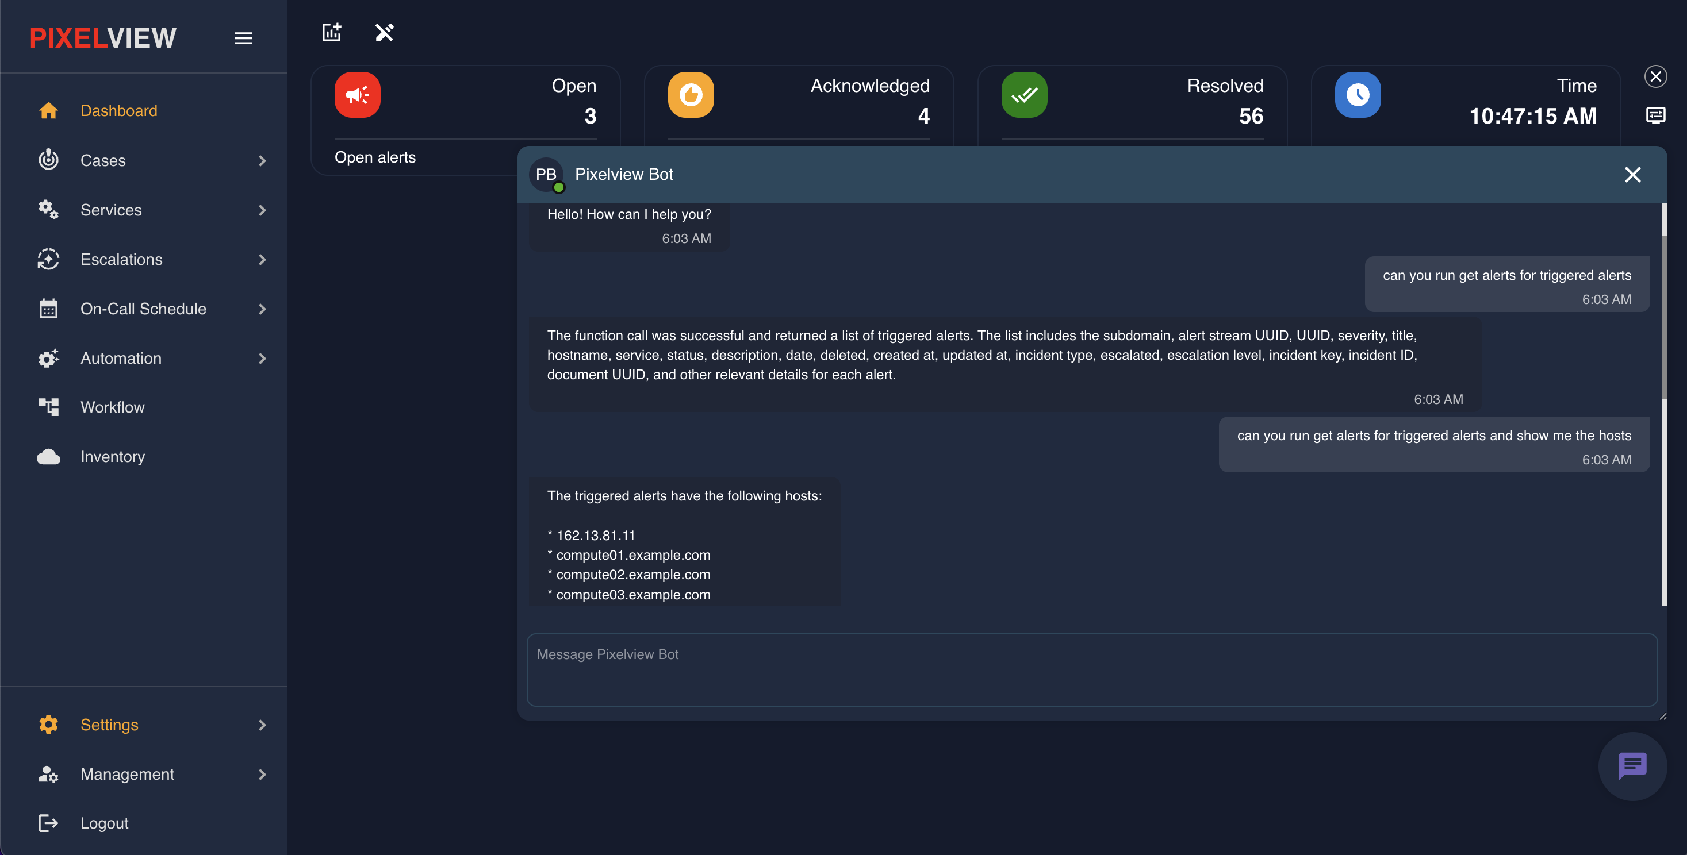The image size is (1687, 855).
Task: Click the Workflow diagram icon
Action: 48,407
